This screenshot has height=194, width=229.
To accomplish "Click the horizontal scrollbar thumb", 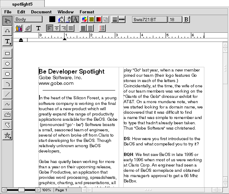I will pyautogui.click(x=148, y=190).
